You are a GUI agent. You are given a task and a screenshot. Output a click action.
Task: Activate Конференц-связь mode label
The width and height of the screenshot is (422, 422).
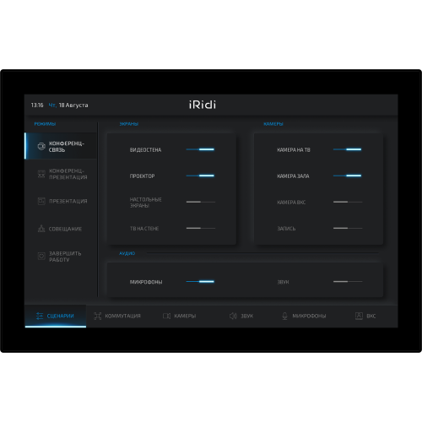pyautogui.click(x=67, y=147)
